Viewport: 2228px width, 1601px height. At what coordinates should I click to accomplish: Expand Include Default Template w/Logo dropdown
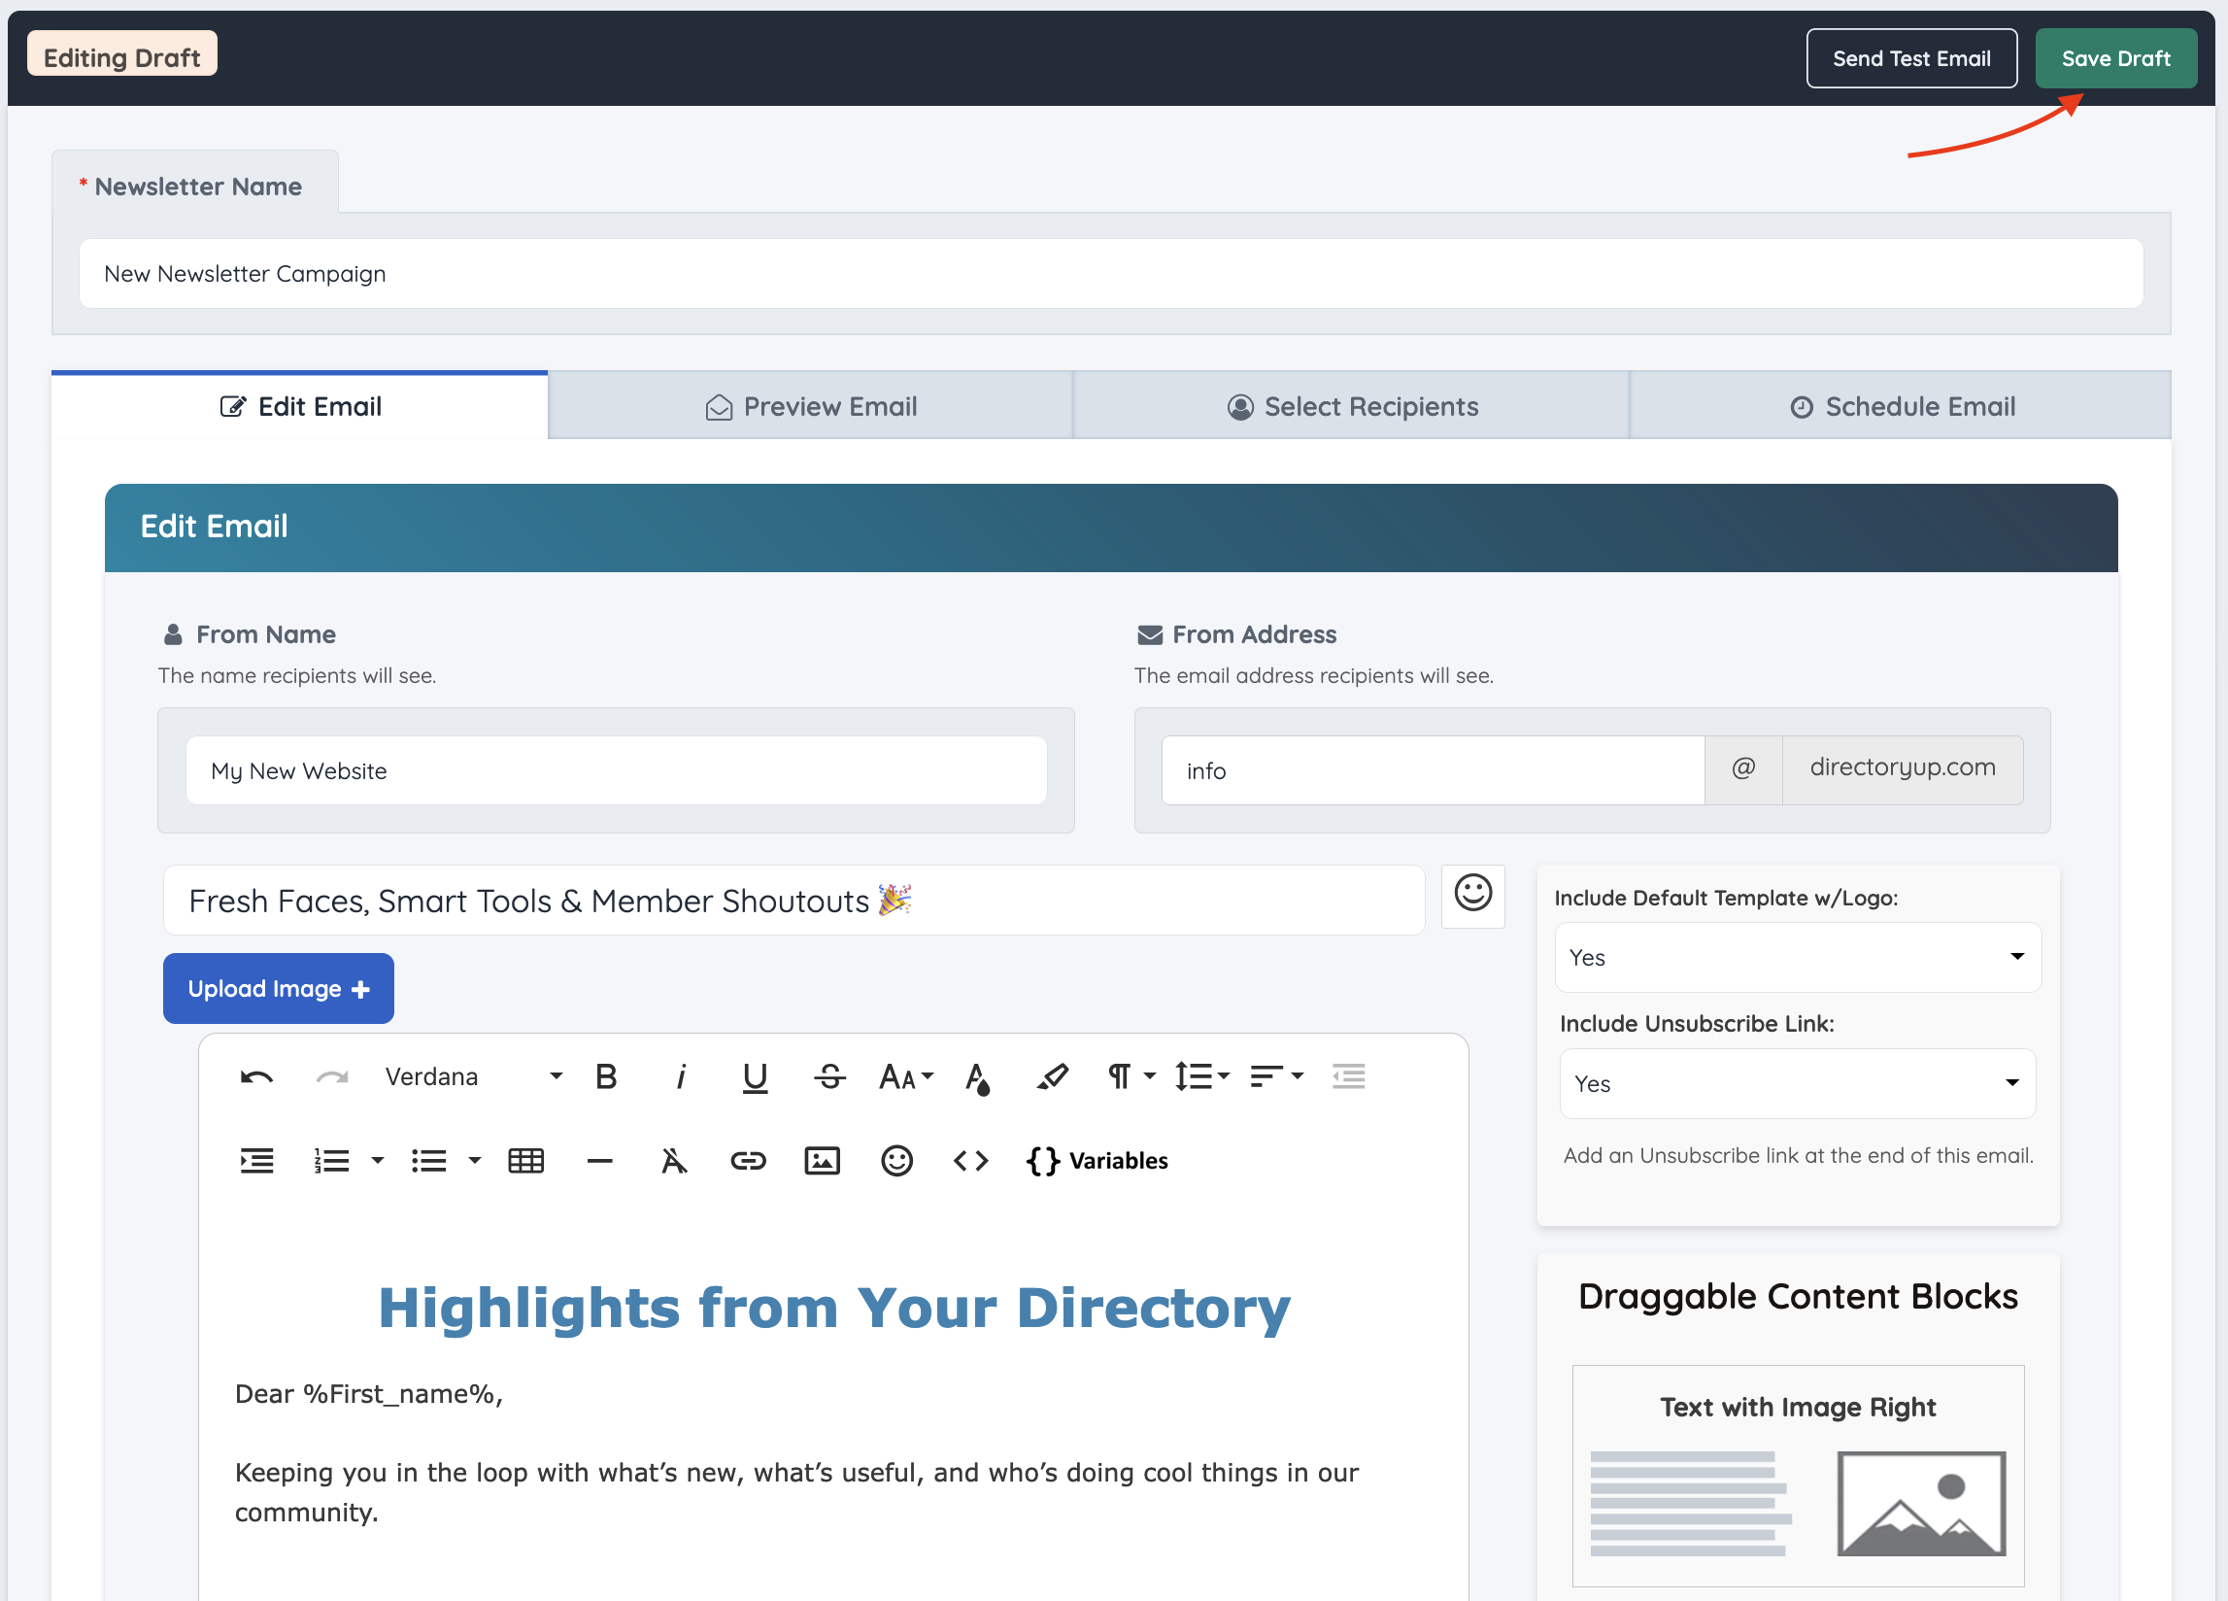click(1797, 957)
